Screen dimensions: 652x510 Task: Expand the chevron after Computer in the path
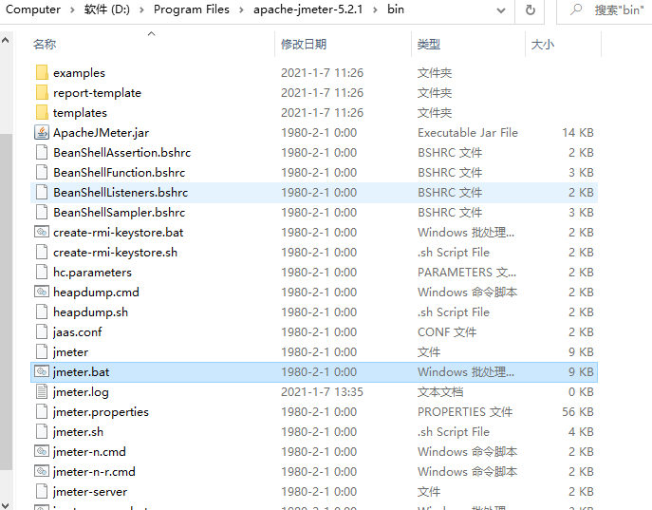coord(72,10)
